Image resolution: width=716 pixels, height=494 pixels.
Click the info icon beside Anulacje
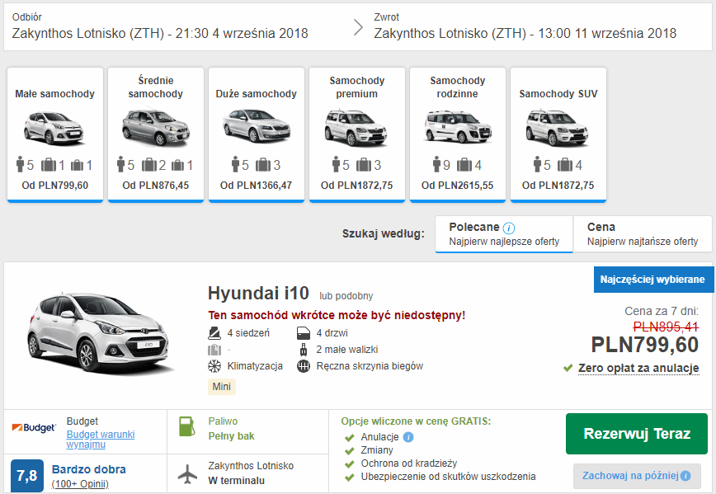[x=408, y=437]
